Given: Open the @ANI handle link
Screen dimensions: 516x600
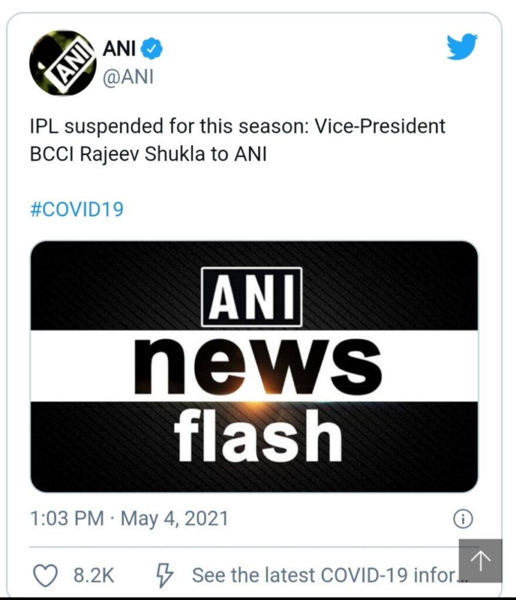Looking at the screenshot, I should [x=128, y=77].
